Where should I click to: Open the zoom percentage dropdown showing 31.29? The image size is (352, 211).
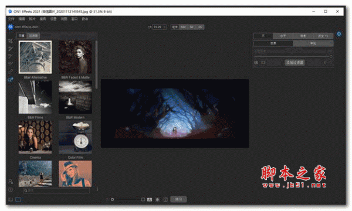coord(159,27)
